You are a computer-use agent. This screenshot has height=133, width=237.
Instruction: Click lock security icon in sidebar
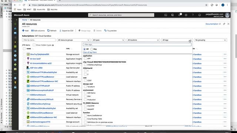(15, 87)
